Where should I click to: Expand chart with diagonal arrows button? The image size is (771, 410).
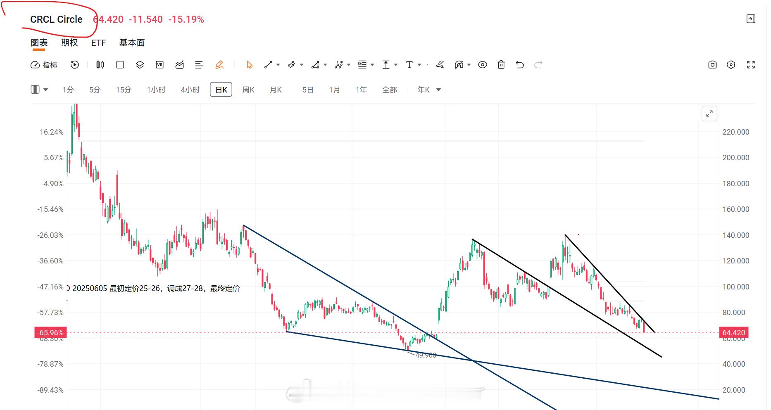point(709,114)
